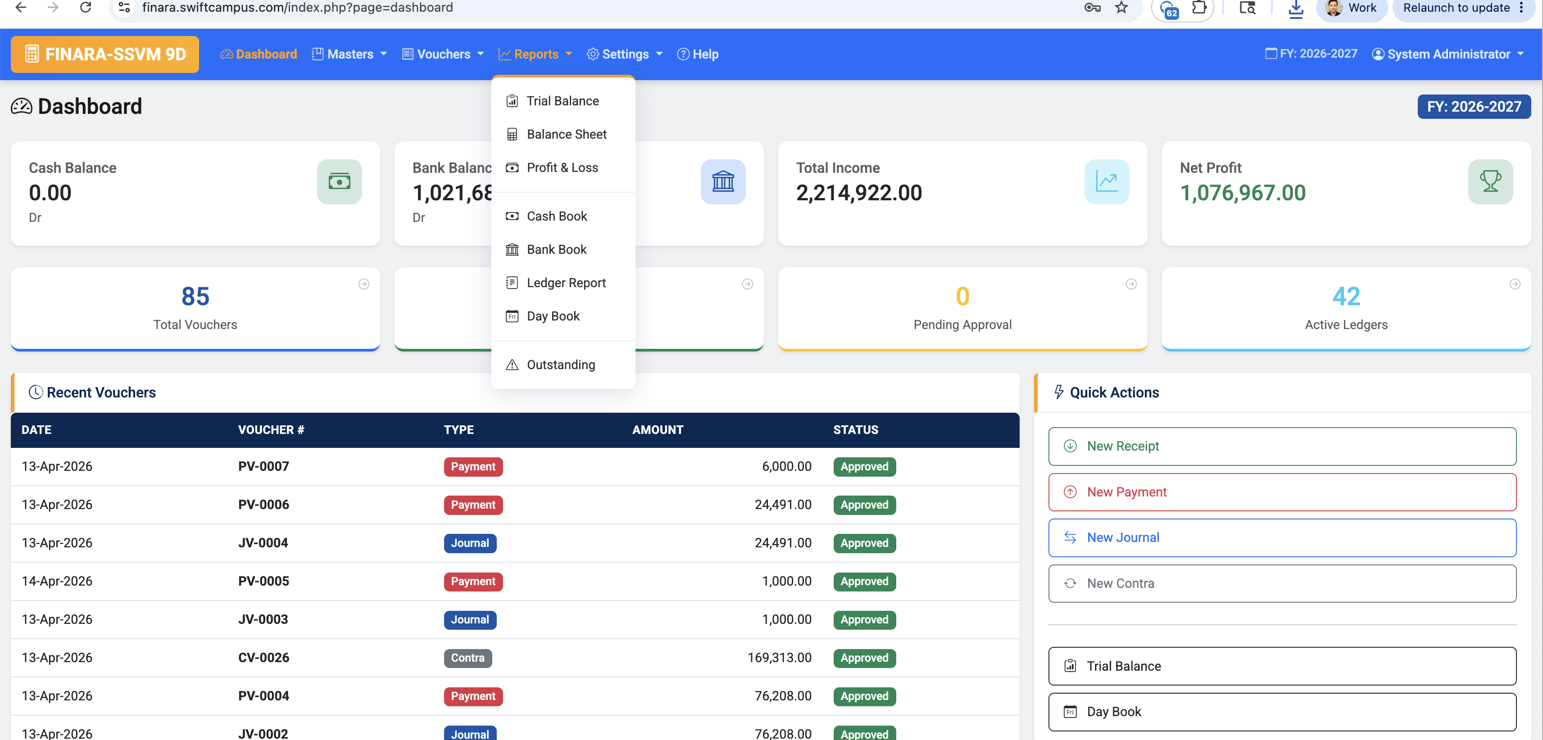The width and height of the screenshot is (1543, 740).
Task: Go to Dashboard in the navbar
Action: pyautogui.click(x=259, y=54)
